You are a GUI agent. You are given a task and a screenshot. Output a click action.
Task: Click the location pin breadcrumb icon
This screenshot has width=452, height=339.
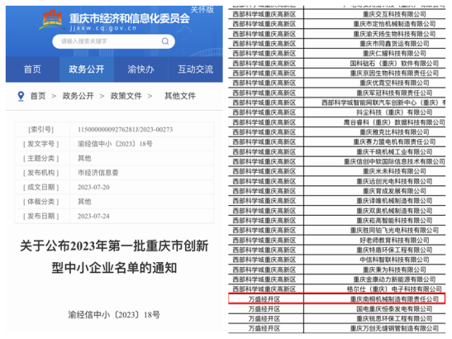(21, 96)
